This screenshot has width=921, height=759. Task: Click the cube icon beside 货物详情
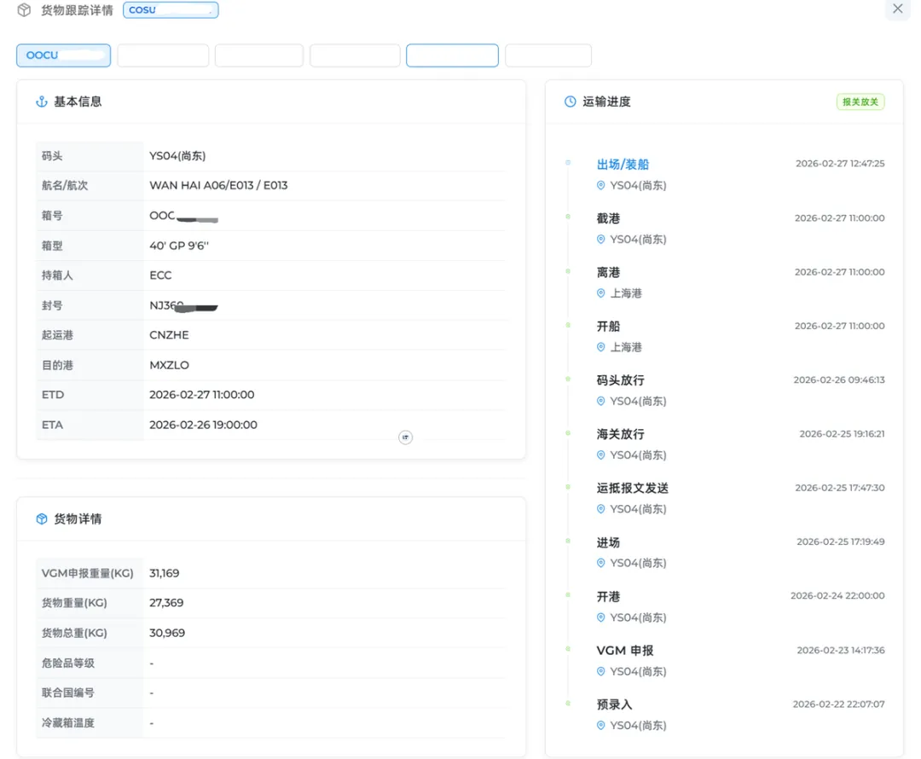[x=42, y=519]
